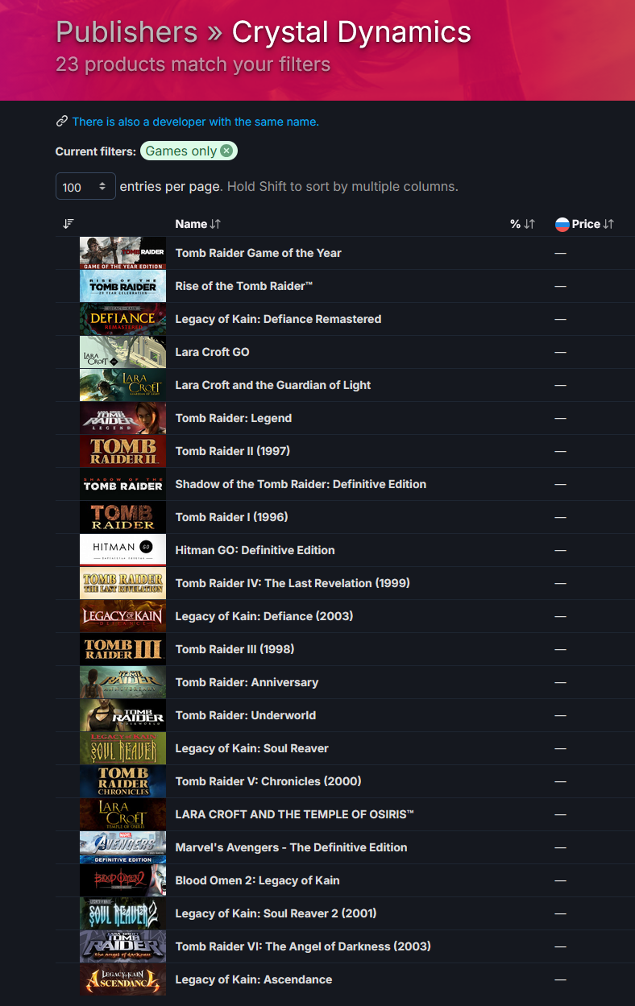Screen dimensions: 635x1006
Task: Click the Tomb Raider II thumbnail
Action: (x=122, y=451)
